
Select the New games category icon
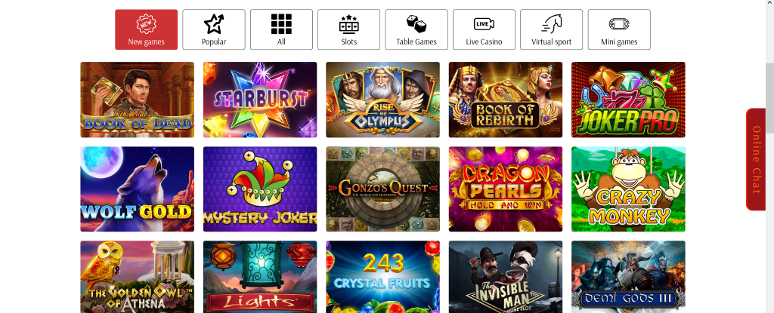coord(146,23)
